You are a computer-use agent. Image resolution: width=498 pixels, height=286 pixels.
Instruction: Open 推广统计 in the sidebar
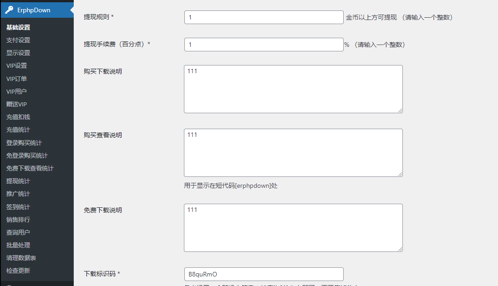pos(18,194)
